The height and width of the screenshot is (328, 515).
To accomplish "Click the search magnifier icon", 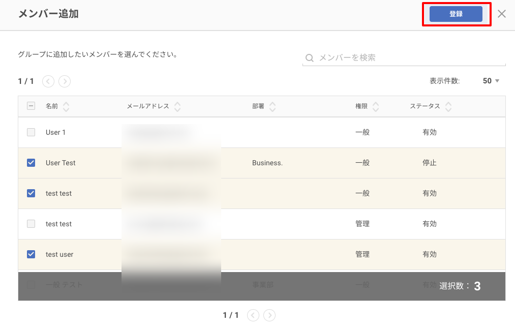I will click(310, 58).
